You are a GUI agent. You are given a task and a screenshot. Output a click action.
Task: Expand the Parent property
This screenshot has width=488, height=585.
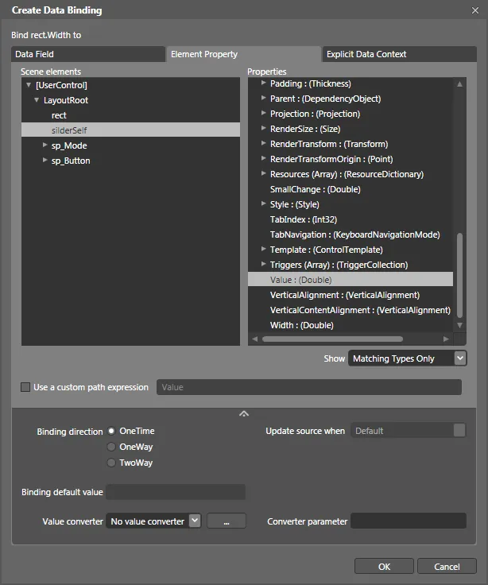263,98
